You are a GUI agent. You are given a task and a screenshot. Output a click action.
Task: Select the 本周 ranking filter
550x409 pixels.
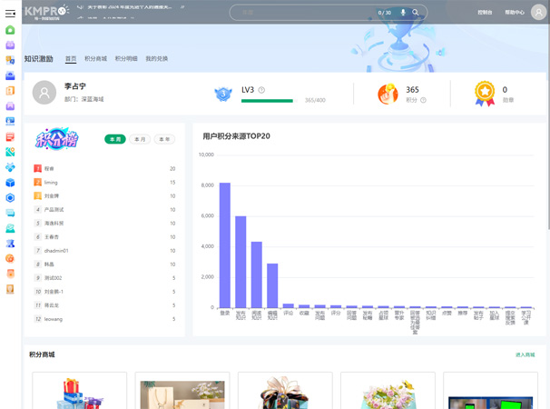[114, 139]
